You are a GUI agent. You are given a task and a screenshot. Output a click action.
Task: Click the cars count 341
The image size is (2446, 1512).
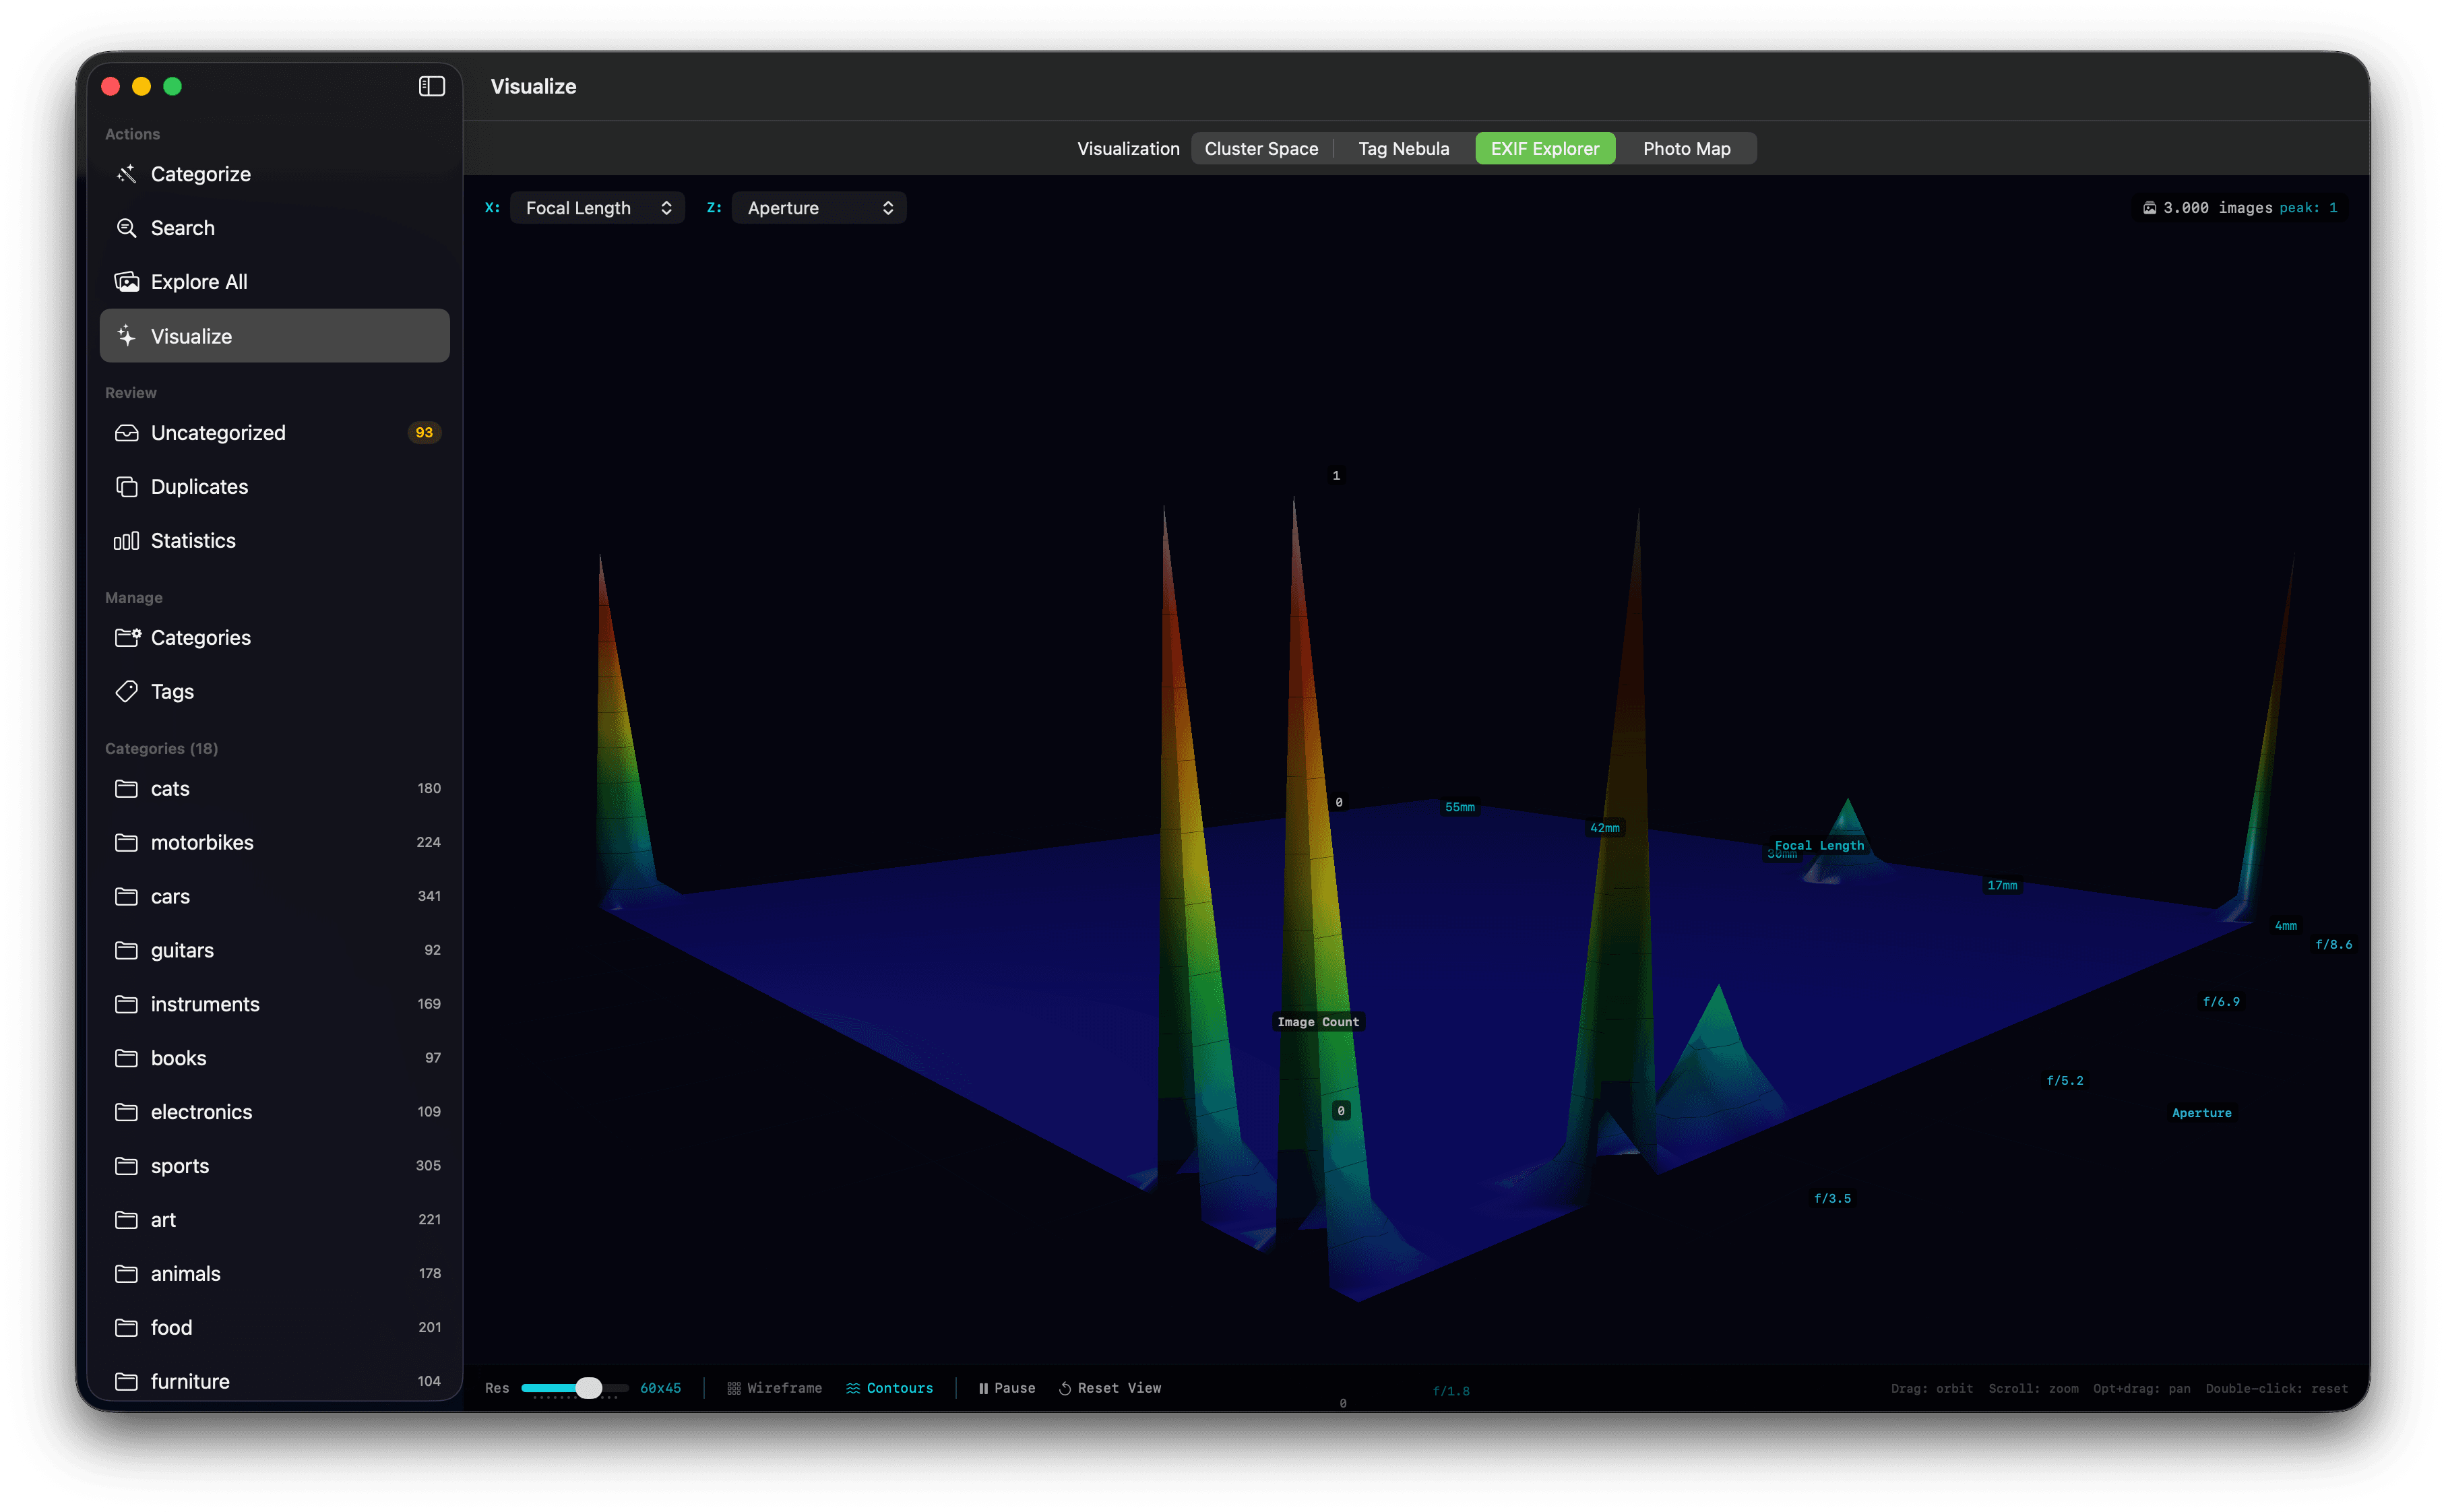(429, 897)
